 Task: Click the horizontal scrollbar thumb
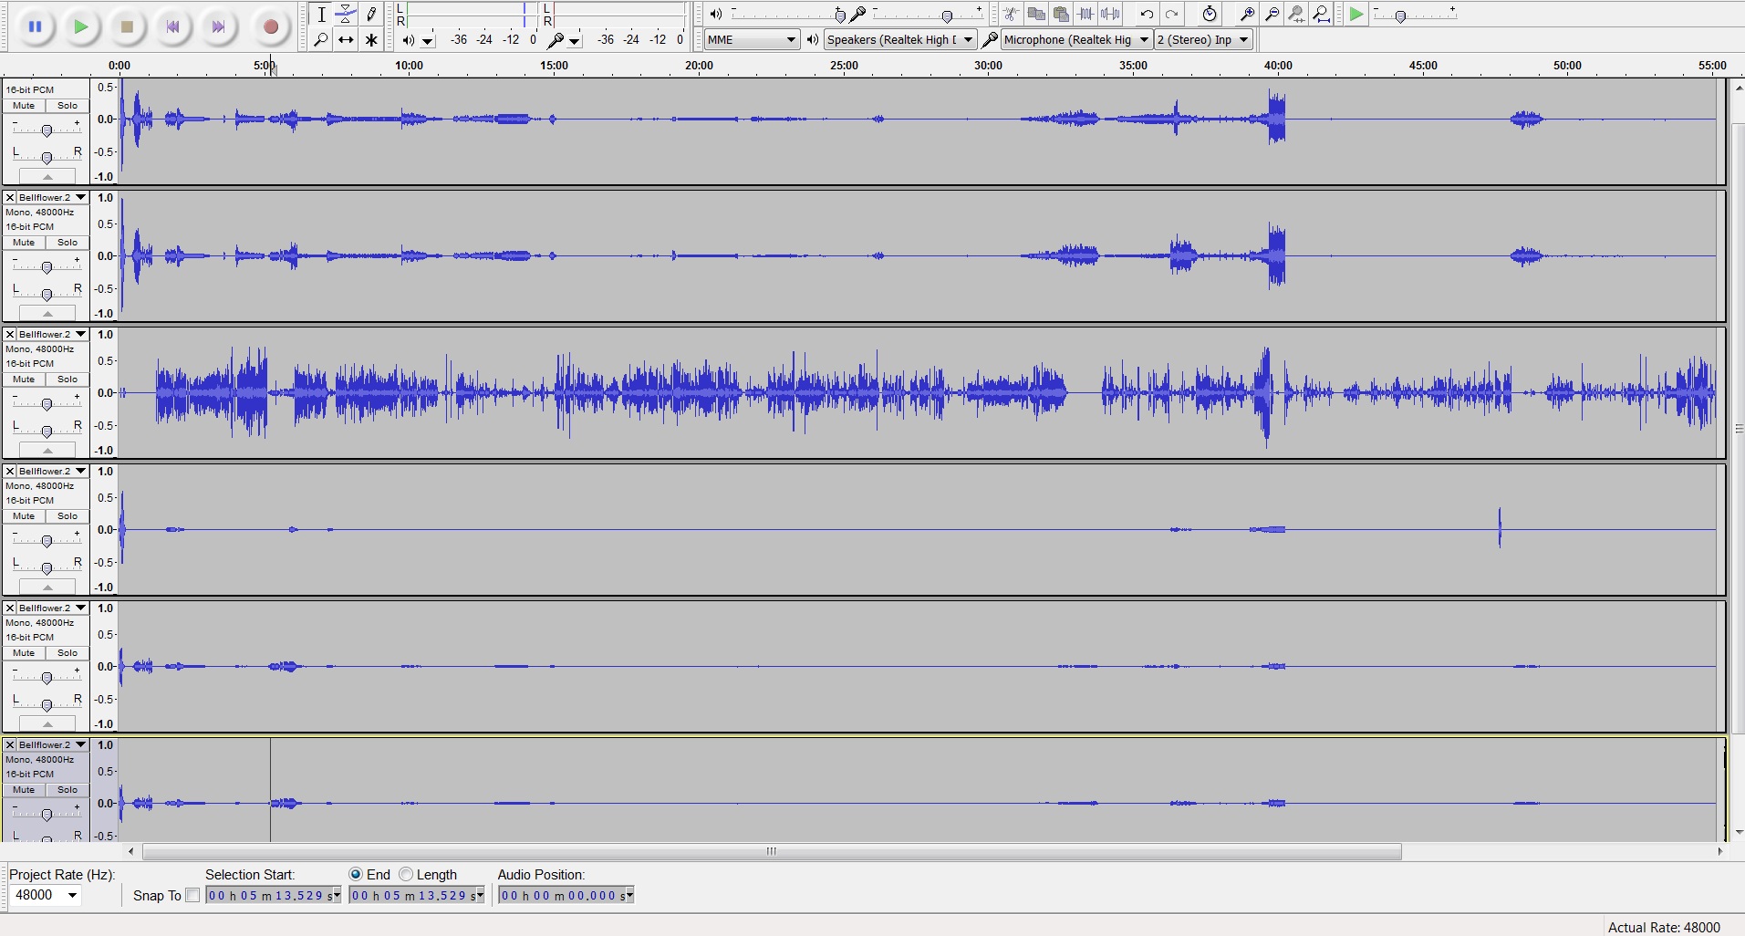pyautogui.click(x=772, y=851)
